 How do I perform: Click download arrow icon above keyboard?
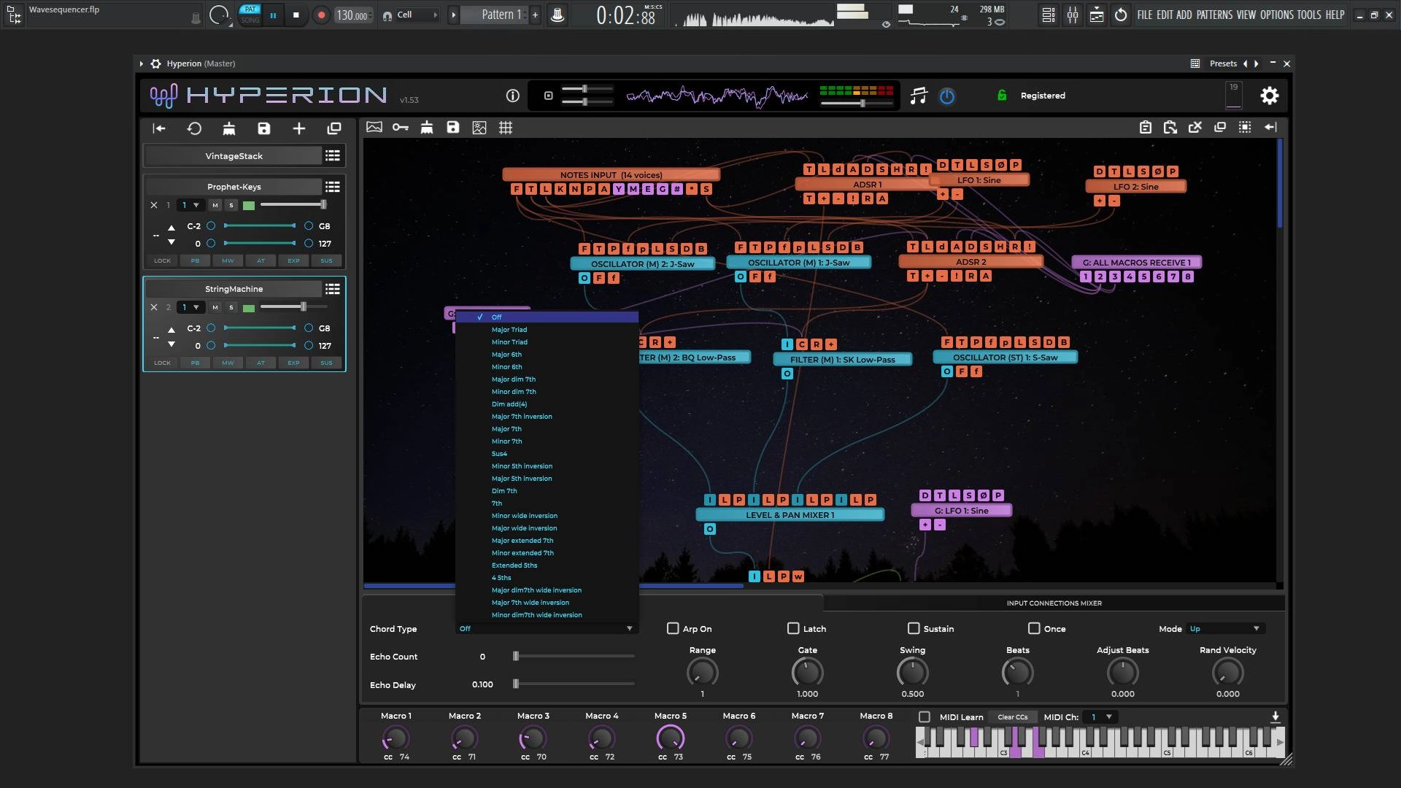point(1275,716)
